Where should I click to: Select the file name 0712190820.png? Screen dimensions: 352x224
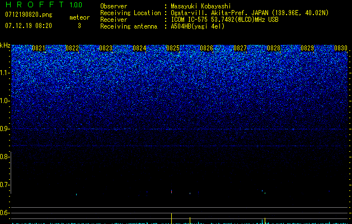tap(29, 15)
